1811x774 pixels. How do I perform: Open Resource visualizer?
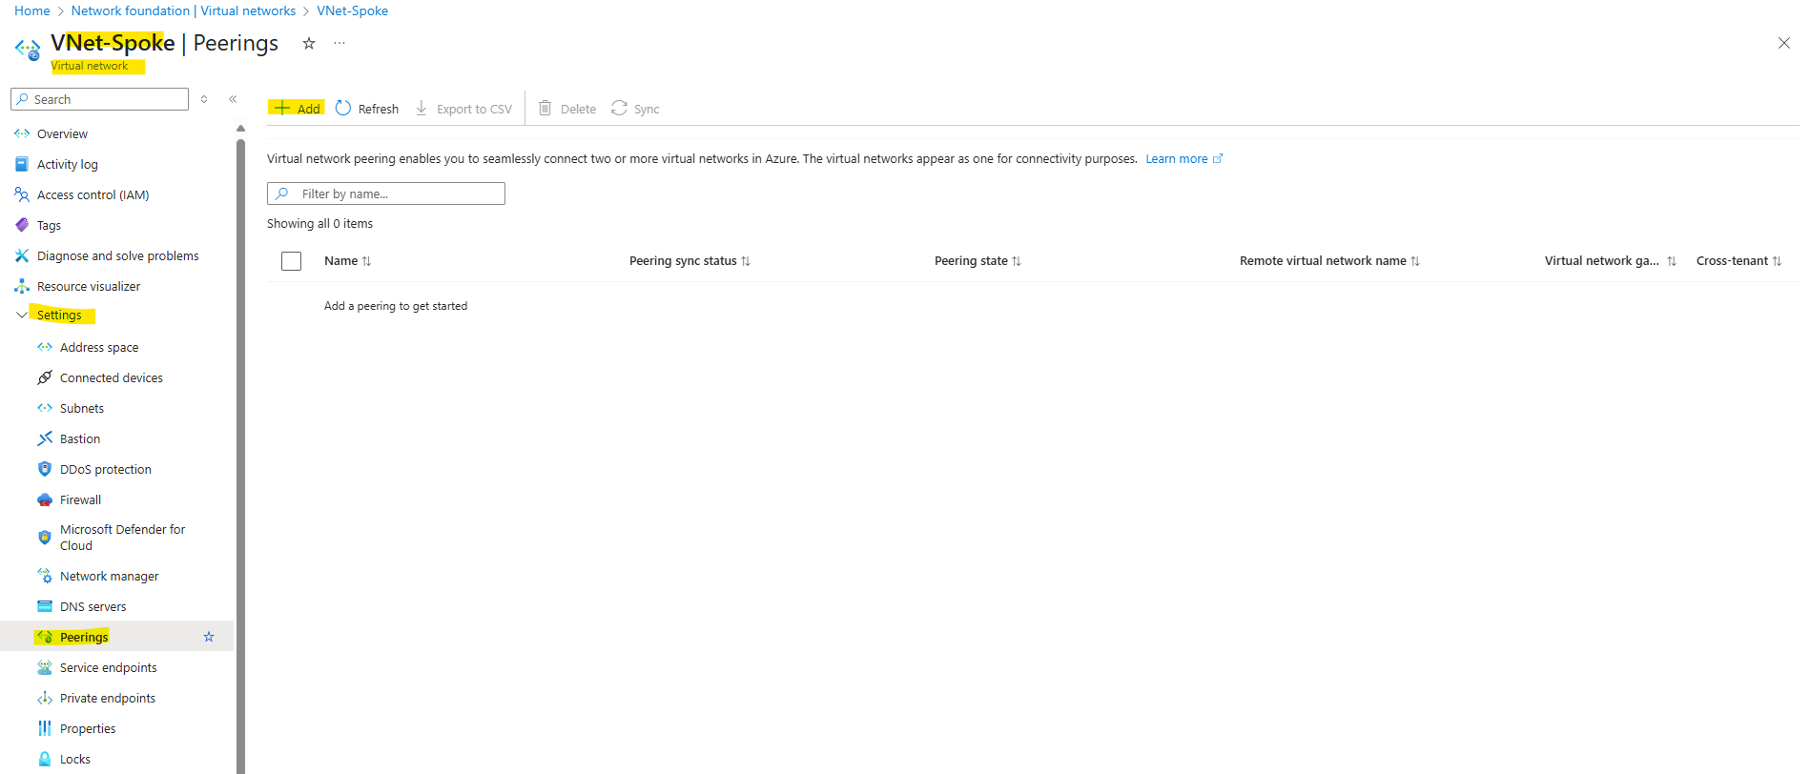116,286
